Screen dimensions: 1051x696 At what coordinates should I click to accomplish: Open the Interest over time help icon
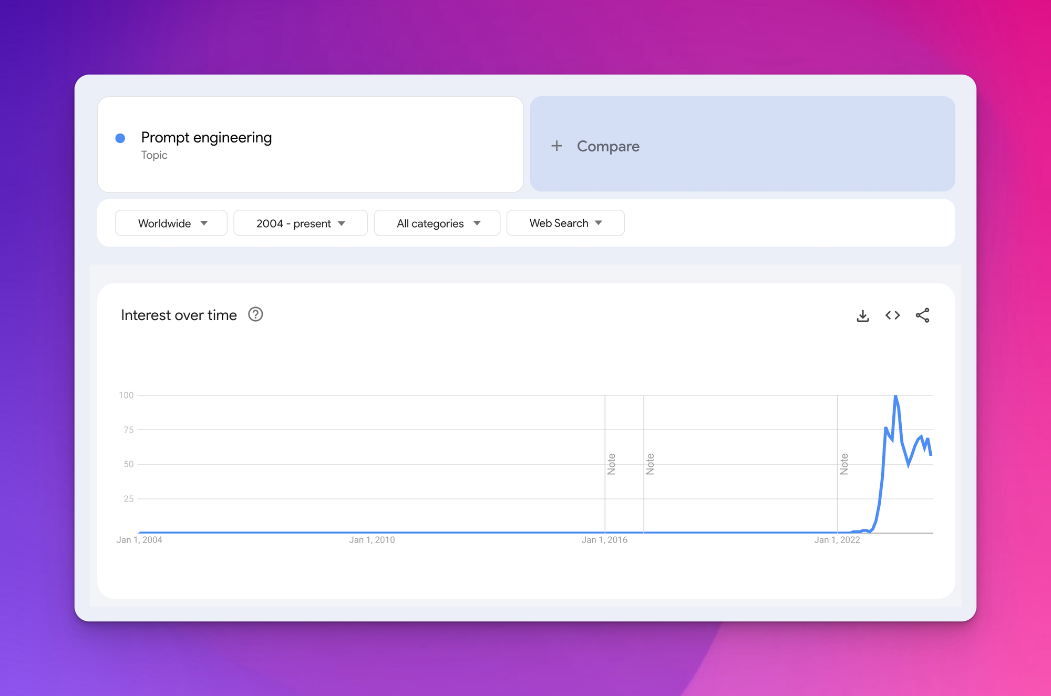[x=255, y=314]
